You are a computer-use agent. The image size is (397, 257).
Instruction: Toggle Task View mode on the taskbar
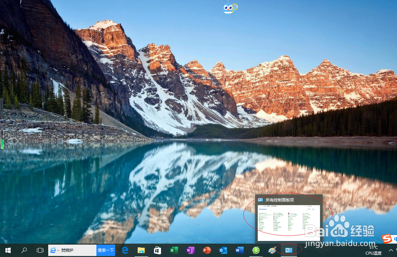[x=40, y=250]
